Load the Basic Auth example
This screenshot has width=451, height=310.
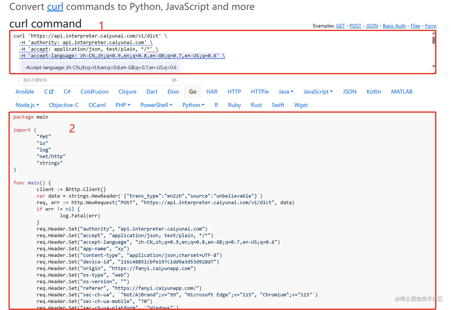(394, 26)
